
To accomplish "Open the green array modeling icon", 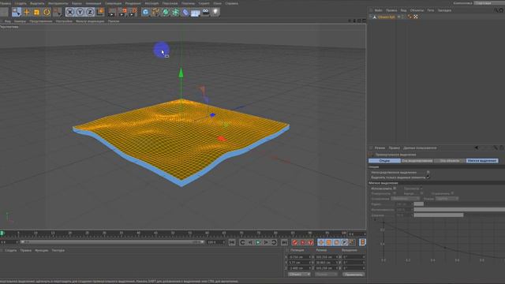I will pos(175,13).
